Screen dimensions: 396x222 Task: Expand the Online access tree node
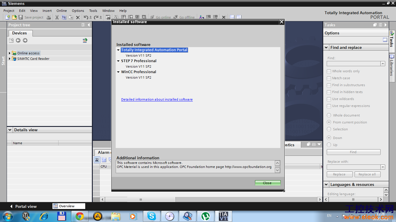click(10, 53)
